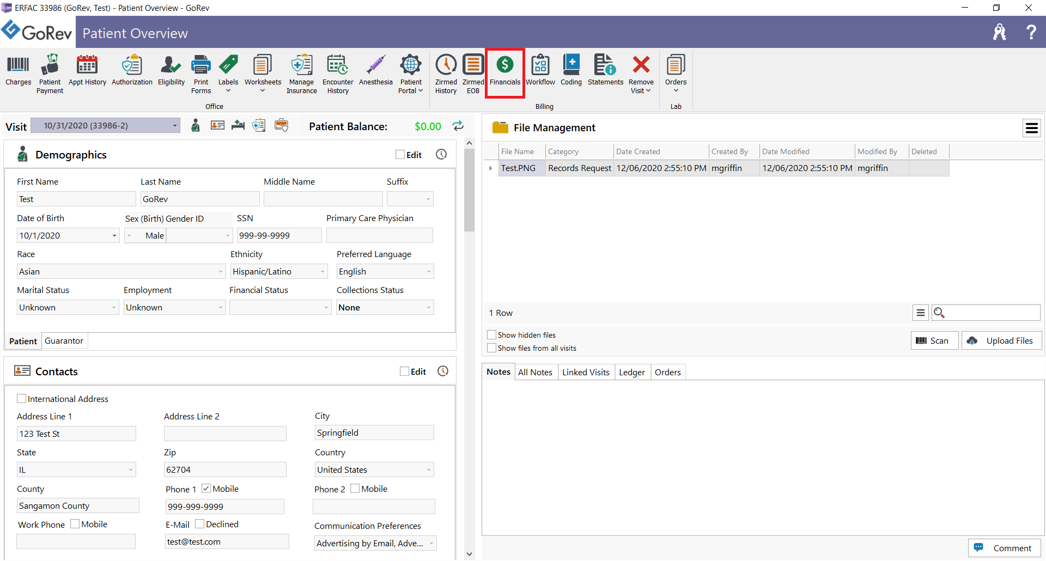Image resolution: width=1046 pixels, height=561 pixels.
Task: Open Zirmed History
Action: pyautogui.click(x=446, y=74)
